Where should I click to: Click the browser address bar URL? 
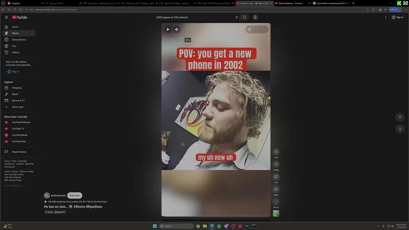tap(53, 10)
